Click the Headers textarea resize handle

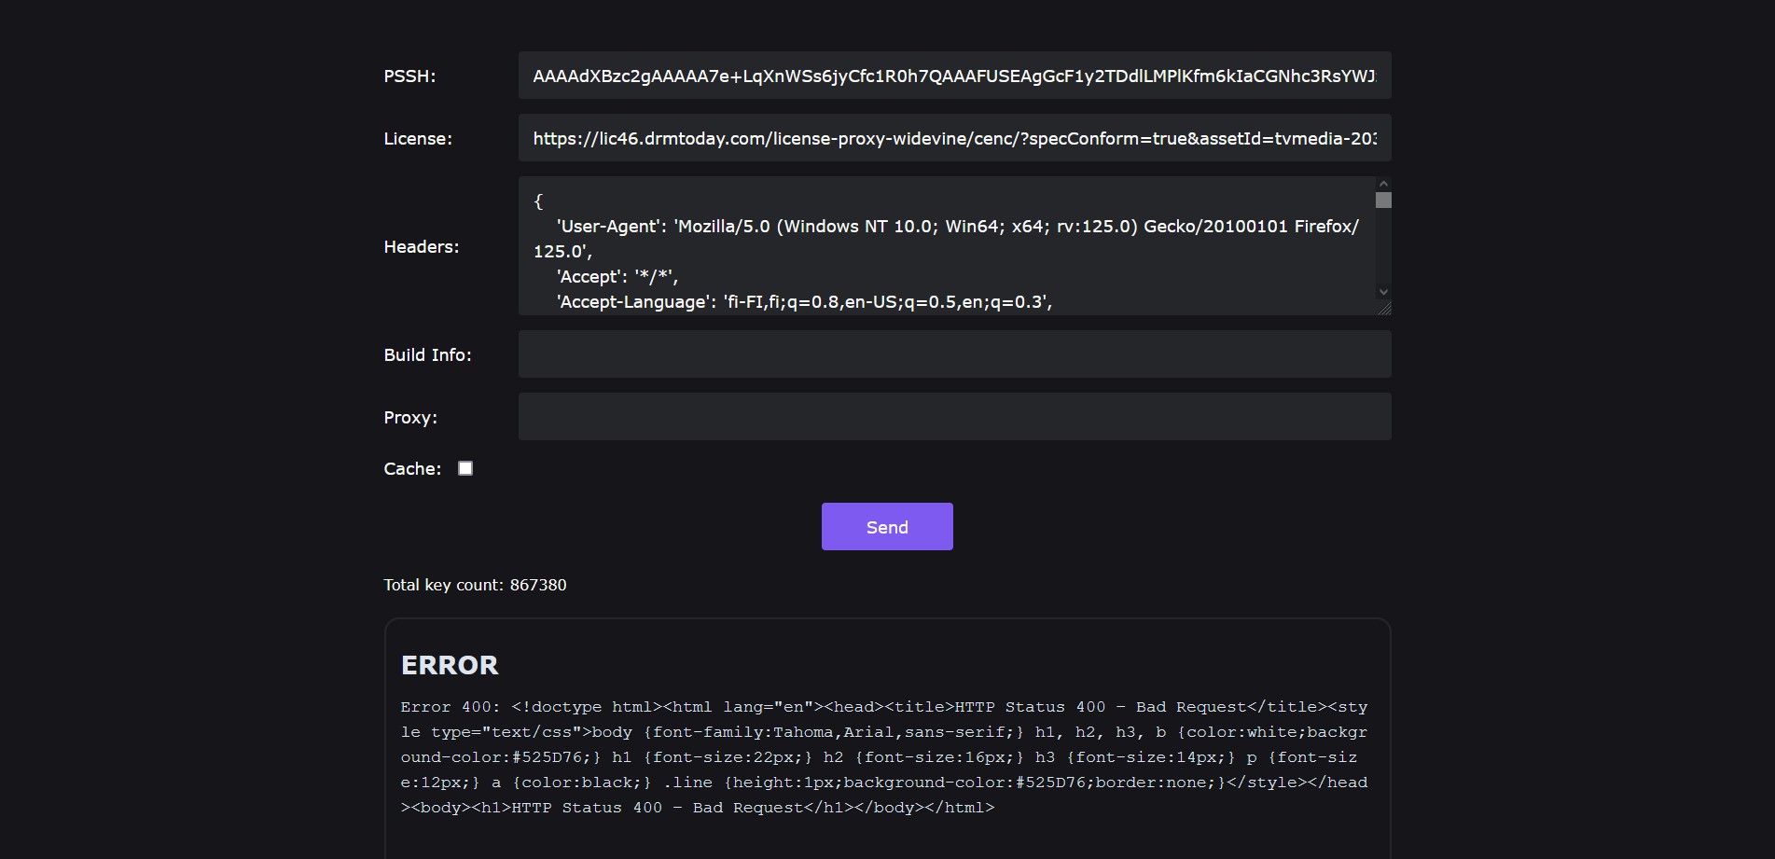click(1384, 308)
